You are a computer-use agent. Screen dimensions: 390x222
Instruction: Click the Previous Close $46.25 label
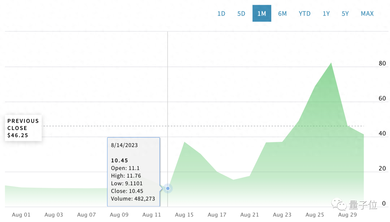coord(23,128)
